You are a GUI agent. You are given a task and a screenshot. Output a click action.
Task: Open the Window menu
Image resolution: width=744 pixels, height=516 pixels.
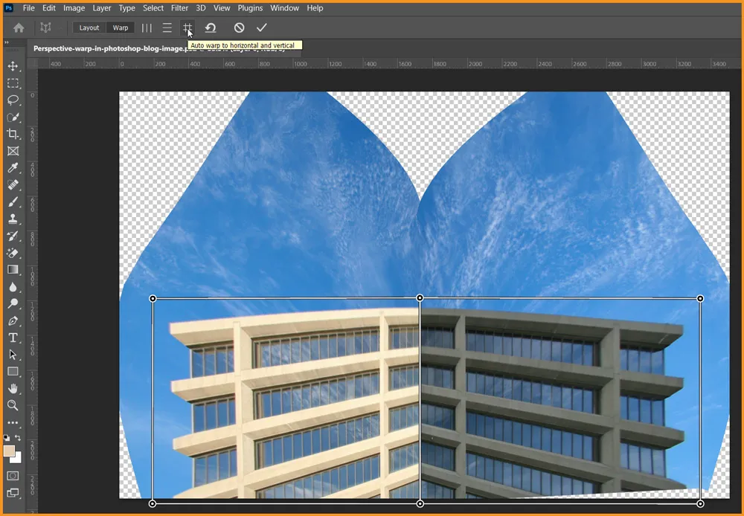[x=284, y=8]
